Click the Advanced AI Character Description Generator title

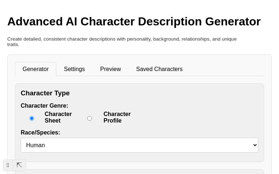(134, 21)
